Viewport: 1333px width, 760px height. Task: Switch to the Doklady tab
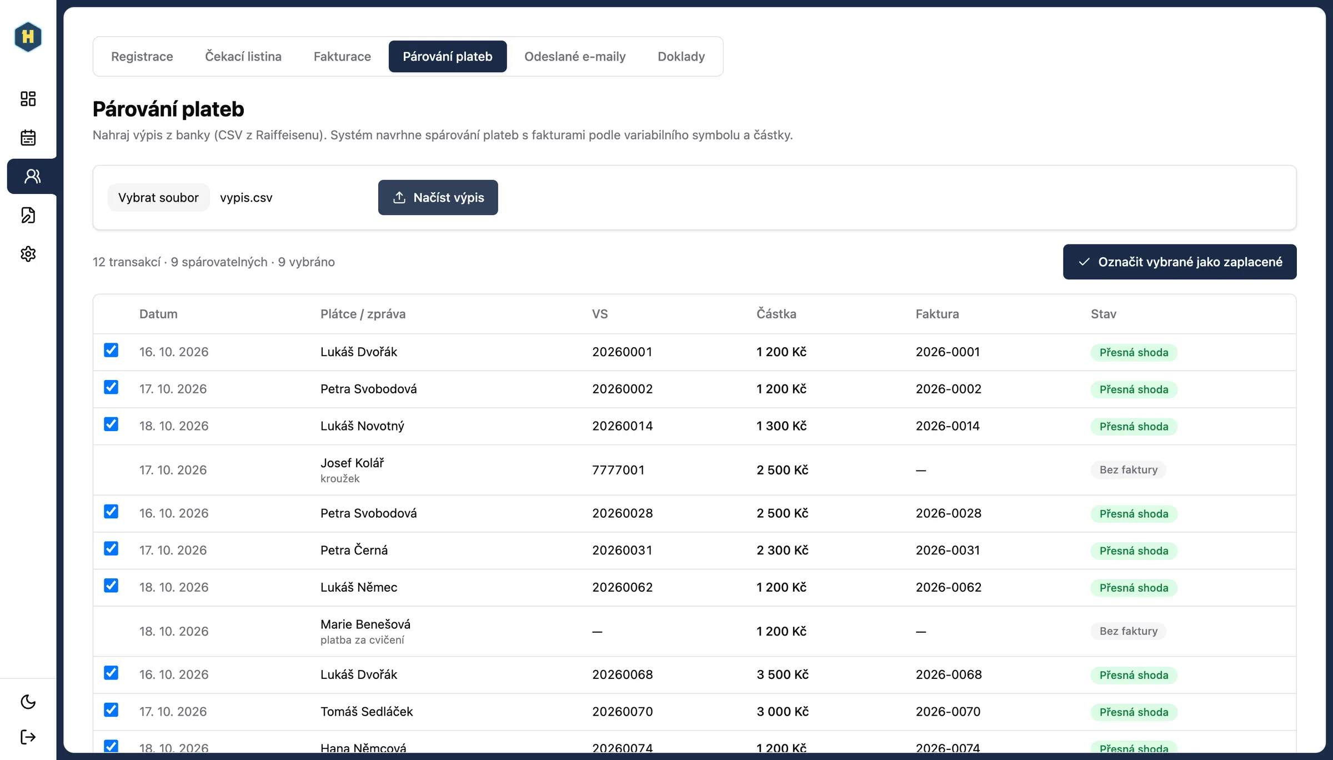coord(681,56)
